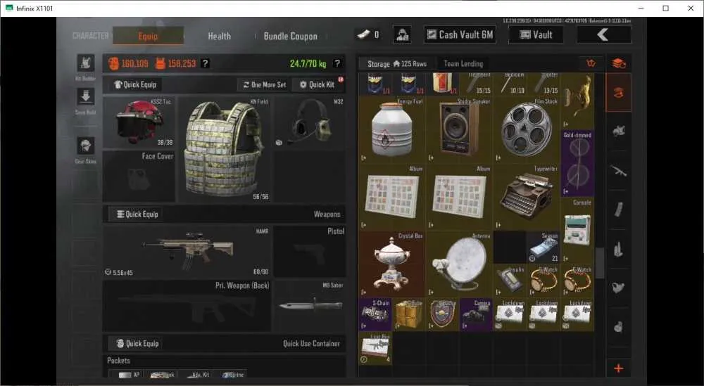
Task: Filter storage by magazine icon
Action: tap(619, 210)
